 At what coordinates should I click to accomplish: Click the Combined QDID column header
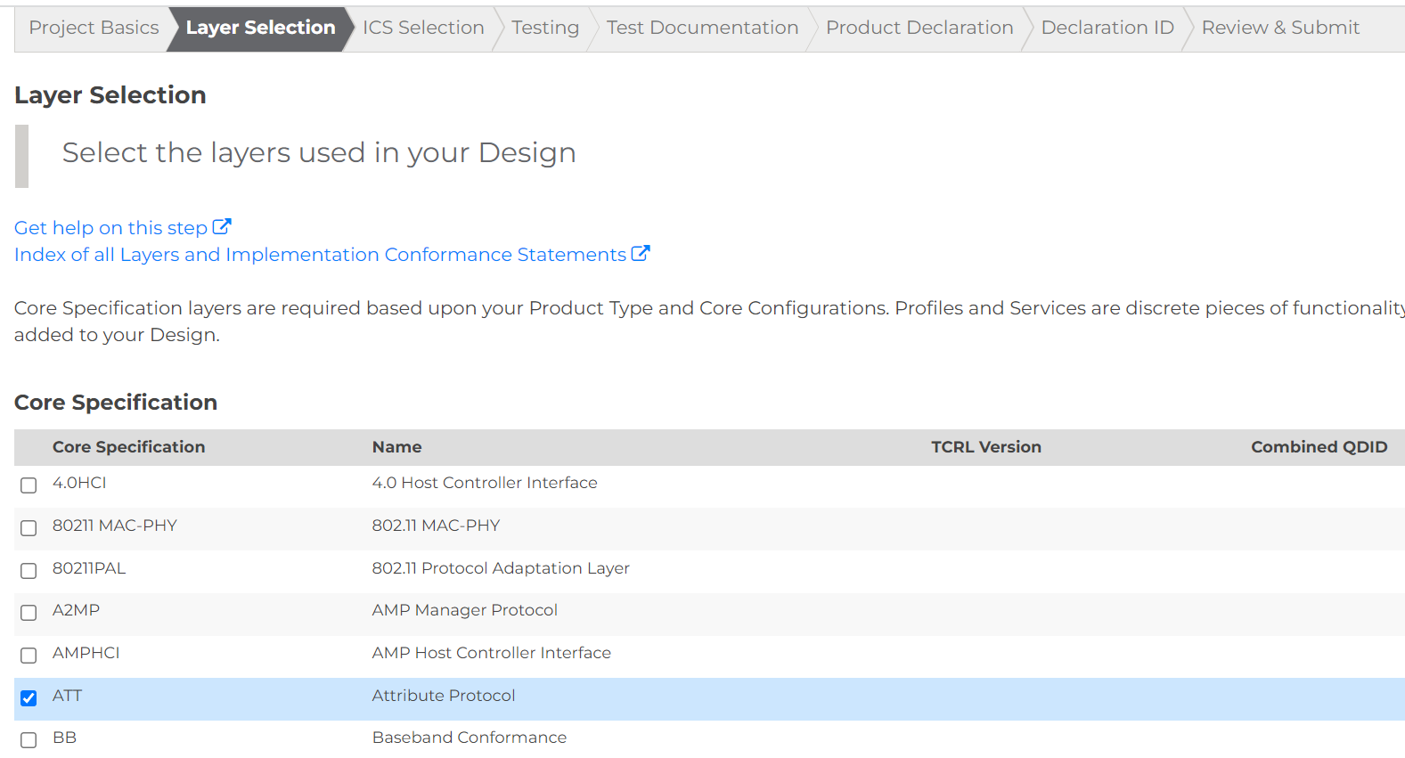point(1319,447)
